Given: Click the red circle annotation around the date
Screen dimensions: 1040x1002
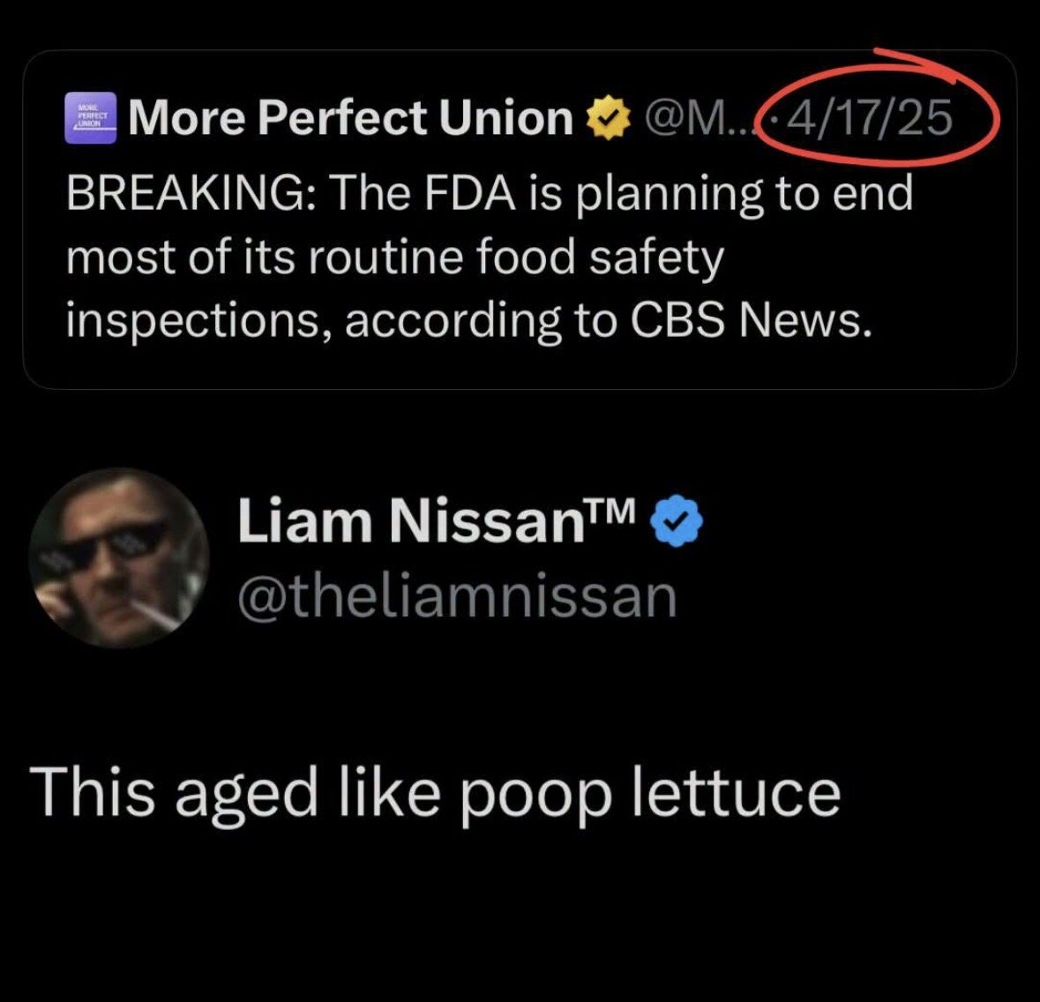Looking at the screenshot, I should [877, 109].
